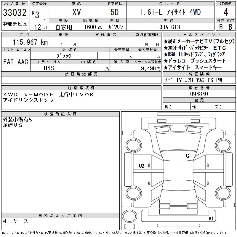The image size is (237, 237).
Task: Click the セールスポイント header
Action: pos(199,35)
